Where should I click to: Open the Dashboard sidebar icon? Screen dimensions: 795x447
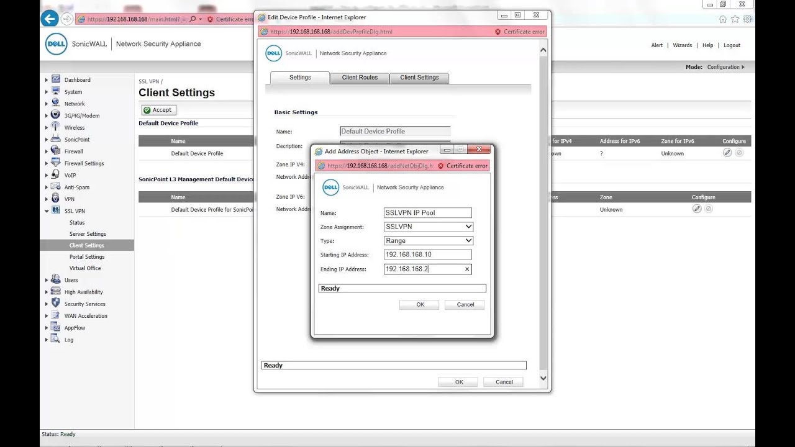(56, 79)
